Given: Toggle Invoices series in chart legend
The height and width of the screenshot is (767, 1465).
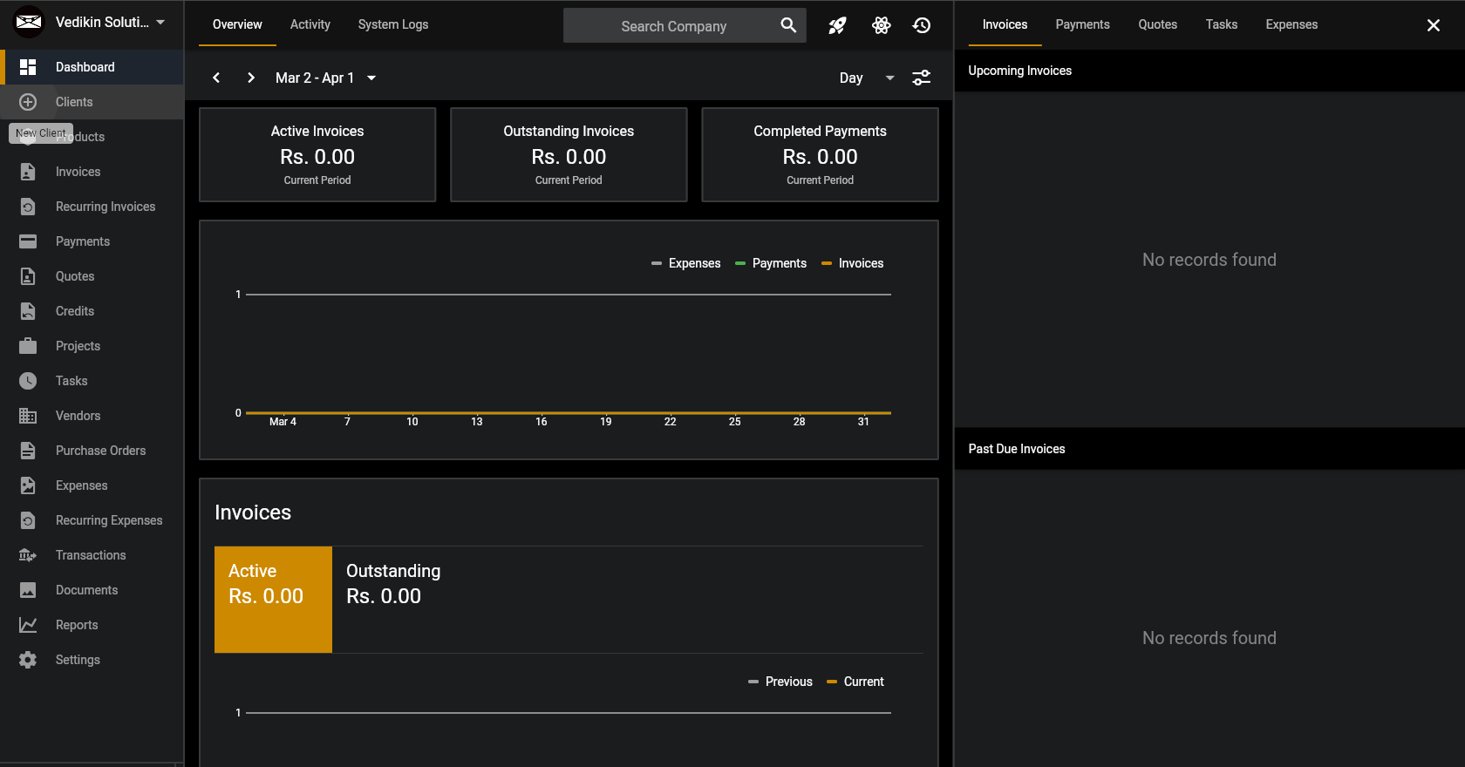Looking at the screenshot, I should click(853, 263).
